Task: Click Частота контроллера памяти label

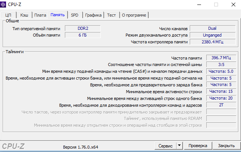Action: [x=159, y=42]
